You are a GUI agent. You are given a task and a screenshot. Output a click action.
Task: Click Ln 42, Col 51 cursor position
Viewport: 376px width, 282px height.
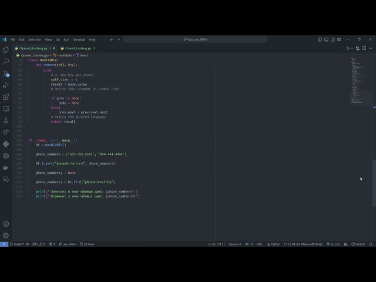[216, 244]
